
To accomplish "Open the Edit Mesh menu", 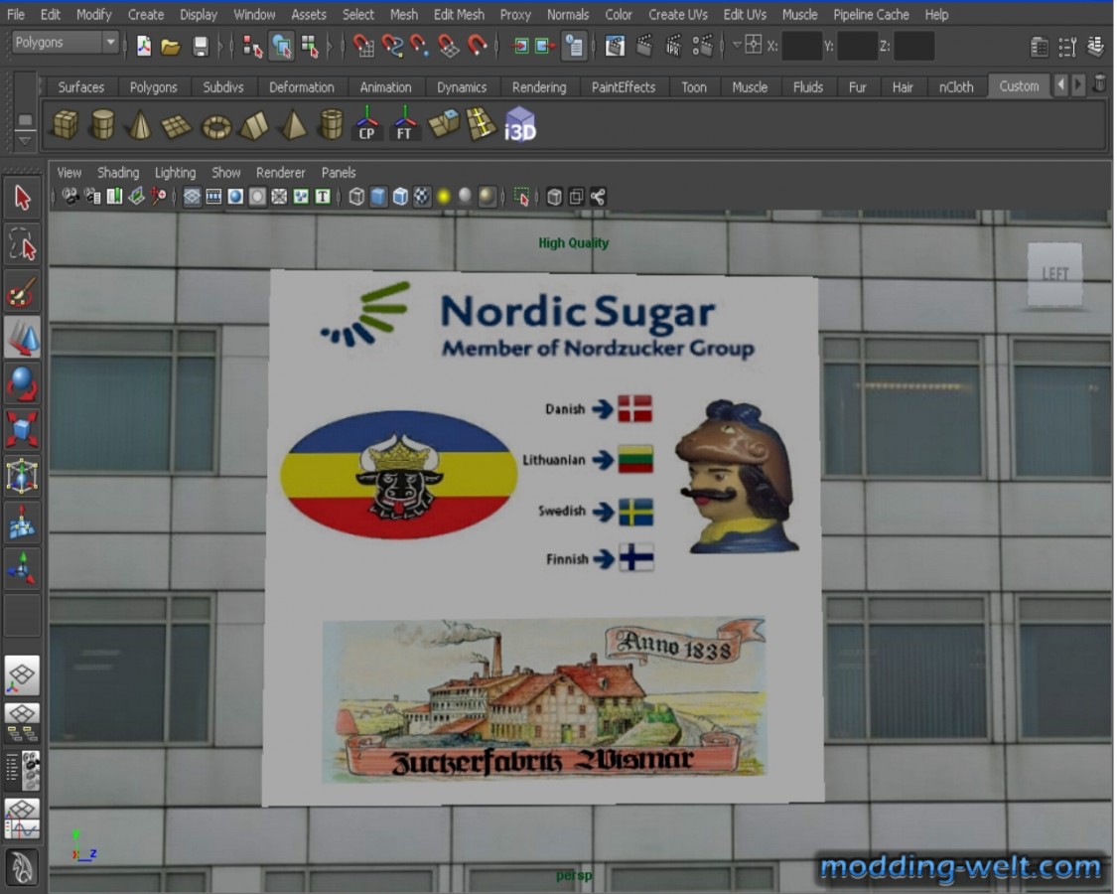I will click(459, 14).
